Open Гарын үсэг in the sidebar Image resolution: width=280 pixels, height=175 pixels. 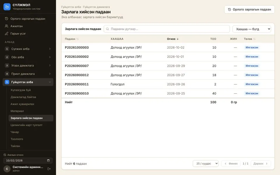coord(28,34)
